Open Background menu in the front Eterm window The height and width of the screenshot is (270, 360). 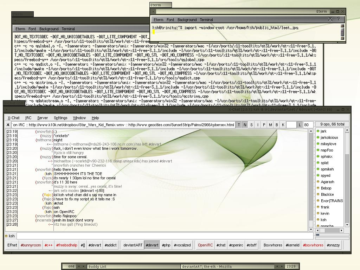[187, 20]
